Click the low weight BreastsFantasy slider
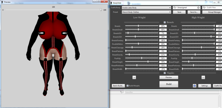Image resolution: width=222 pixels, height=108 pixels. click(x=141, y=41)
